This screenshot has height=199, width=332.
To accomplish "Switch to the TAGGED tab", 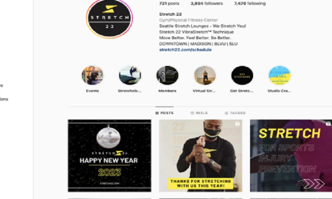I will click(235, 113).
